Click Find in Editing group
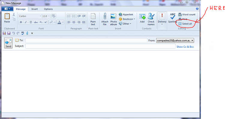The width and height of the screenshot is (225, 119). coord(183,19)
